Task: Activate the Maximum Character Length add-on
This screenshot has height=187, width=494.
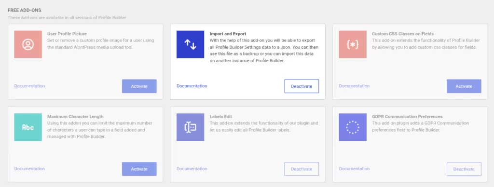Action: [139, 169]
